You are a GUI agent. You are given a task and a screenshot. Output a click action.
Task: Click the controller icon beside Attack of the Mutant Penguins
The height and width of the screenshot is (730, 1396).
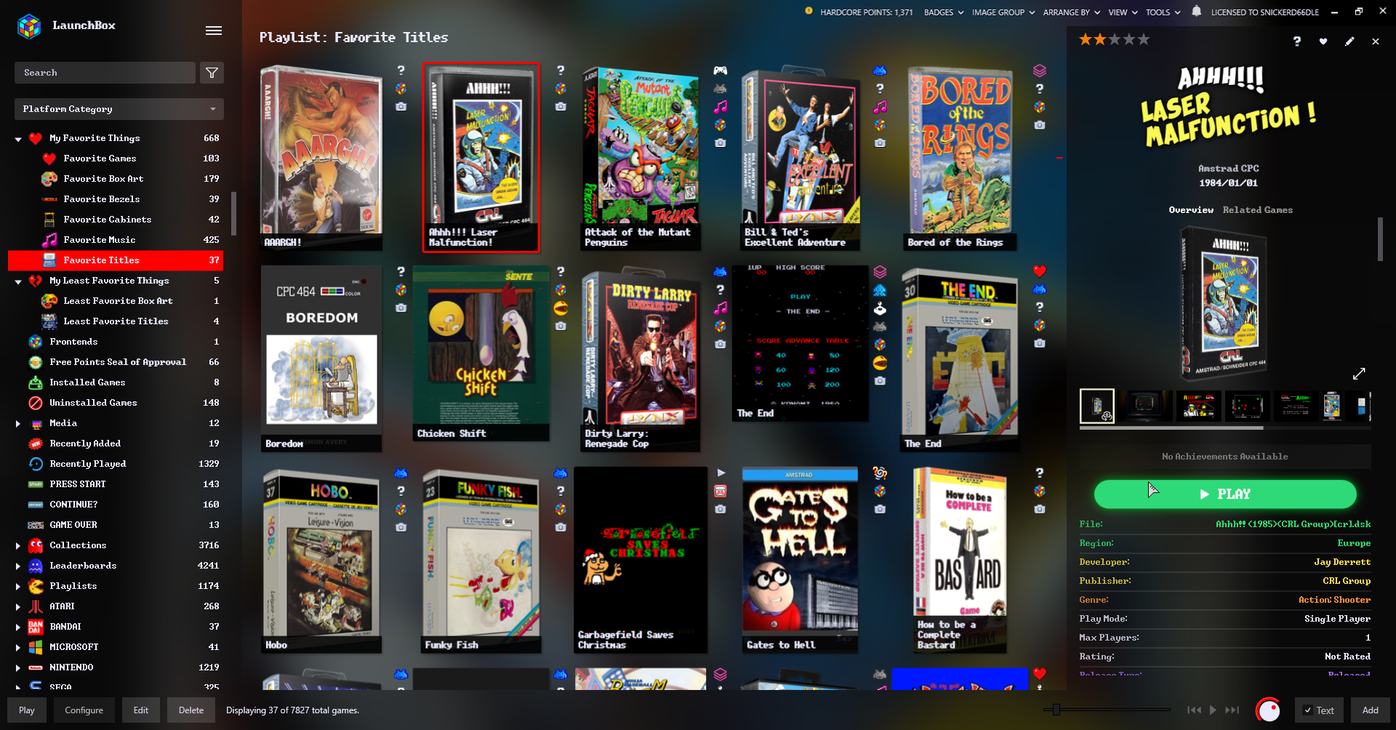[x=720, y=71]
